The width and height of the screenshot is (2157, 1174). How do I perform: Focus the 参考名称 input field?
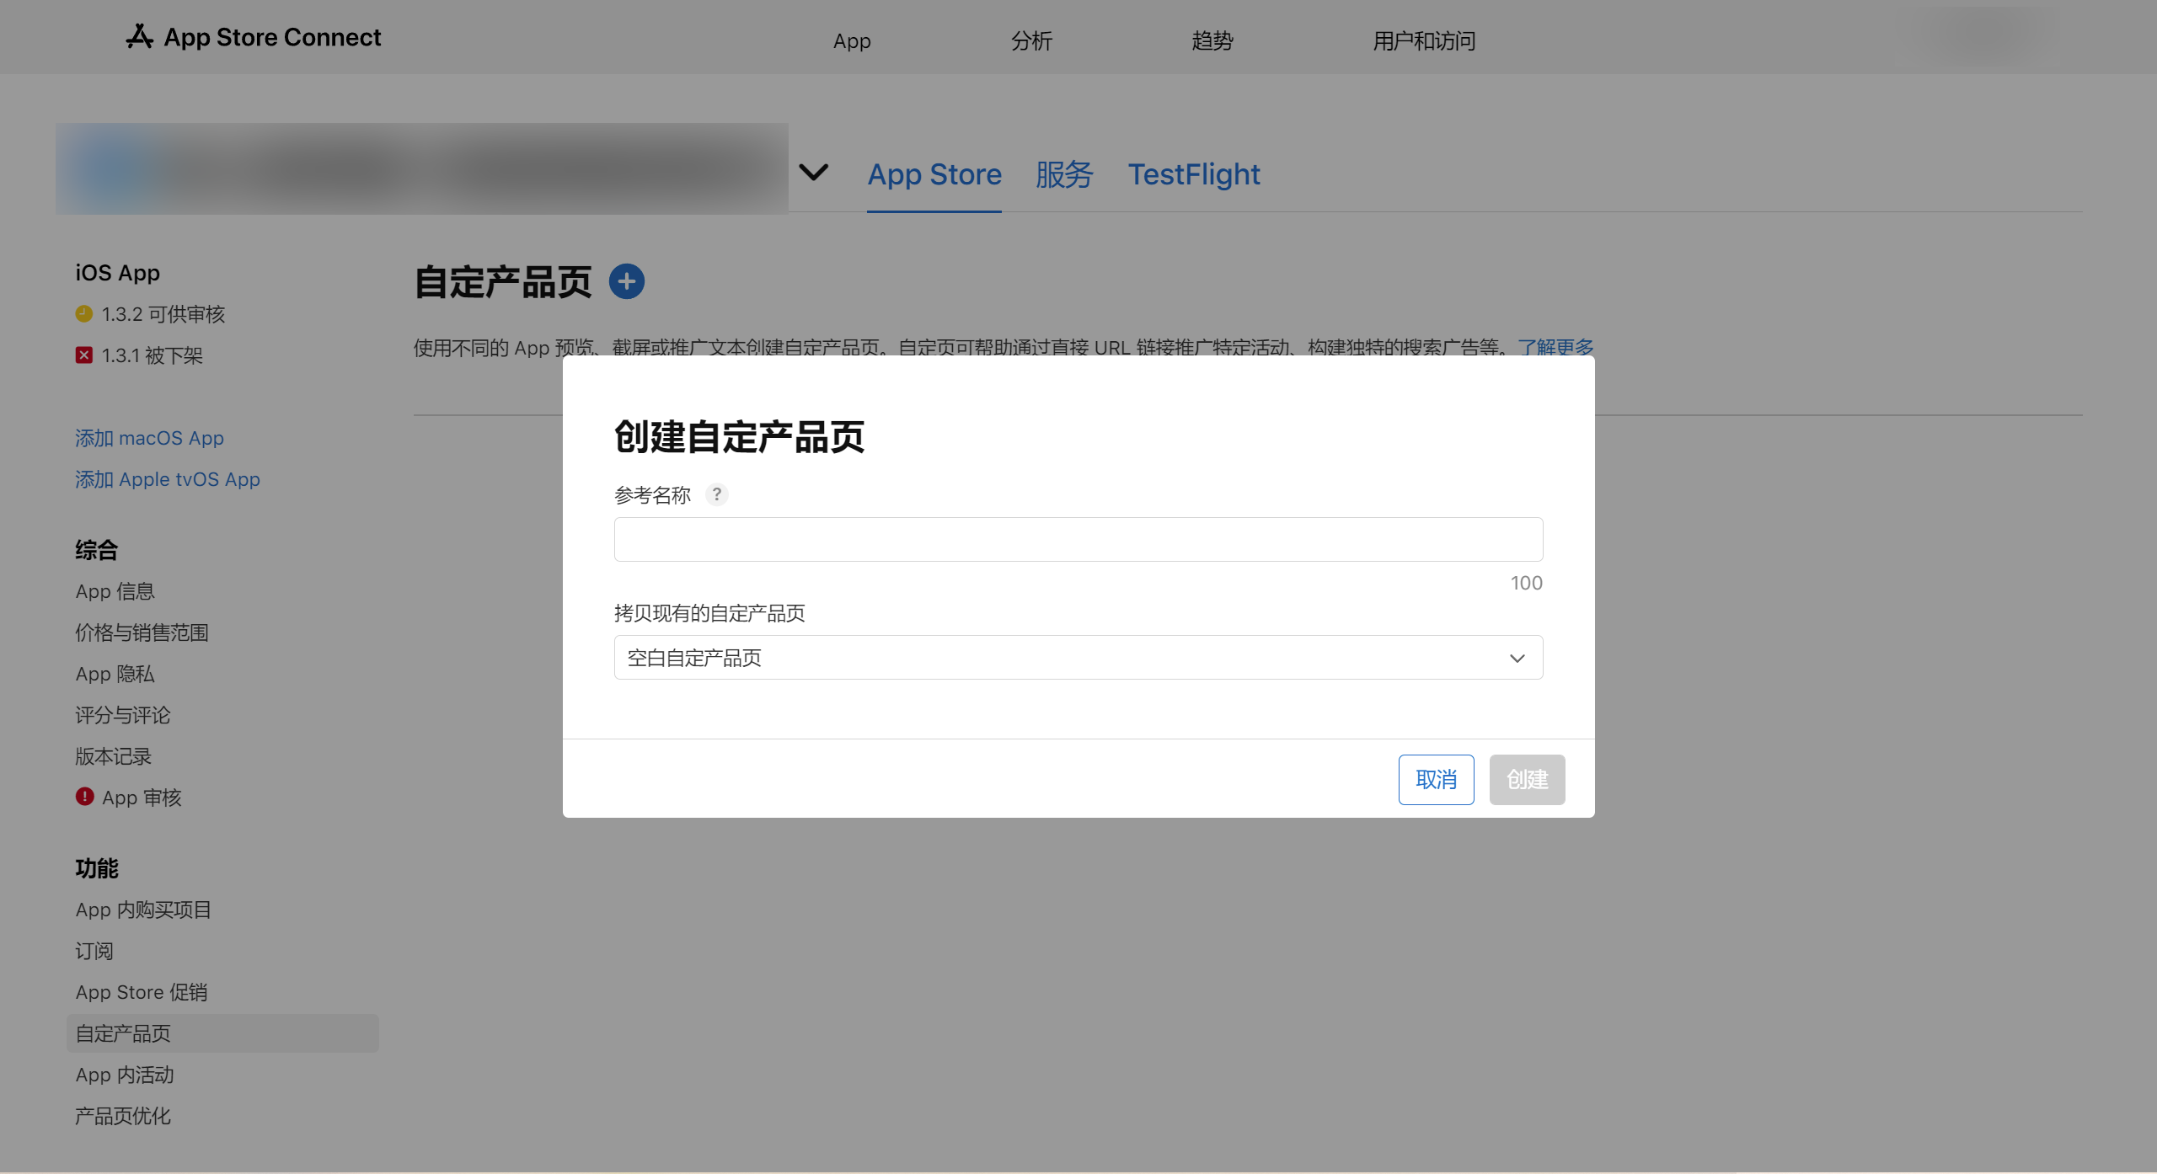click(x=1078, y=540)
